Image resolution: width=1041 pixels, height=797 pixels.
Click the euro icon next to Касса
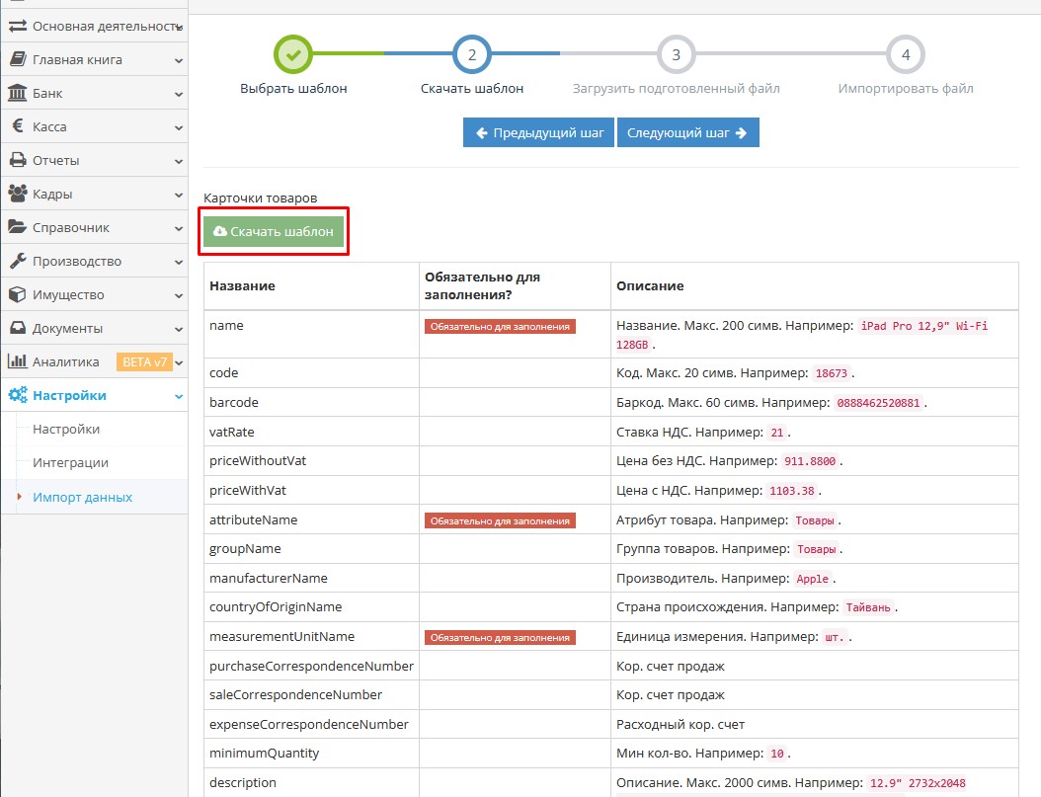tap(18, 127)
